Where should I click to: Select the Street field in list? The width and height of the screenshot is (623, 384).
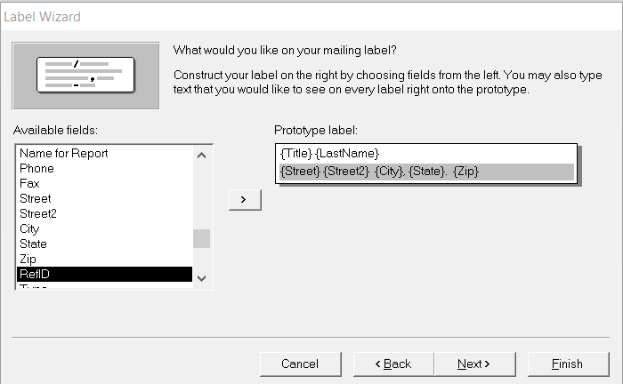click(x=36, y=198)
